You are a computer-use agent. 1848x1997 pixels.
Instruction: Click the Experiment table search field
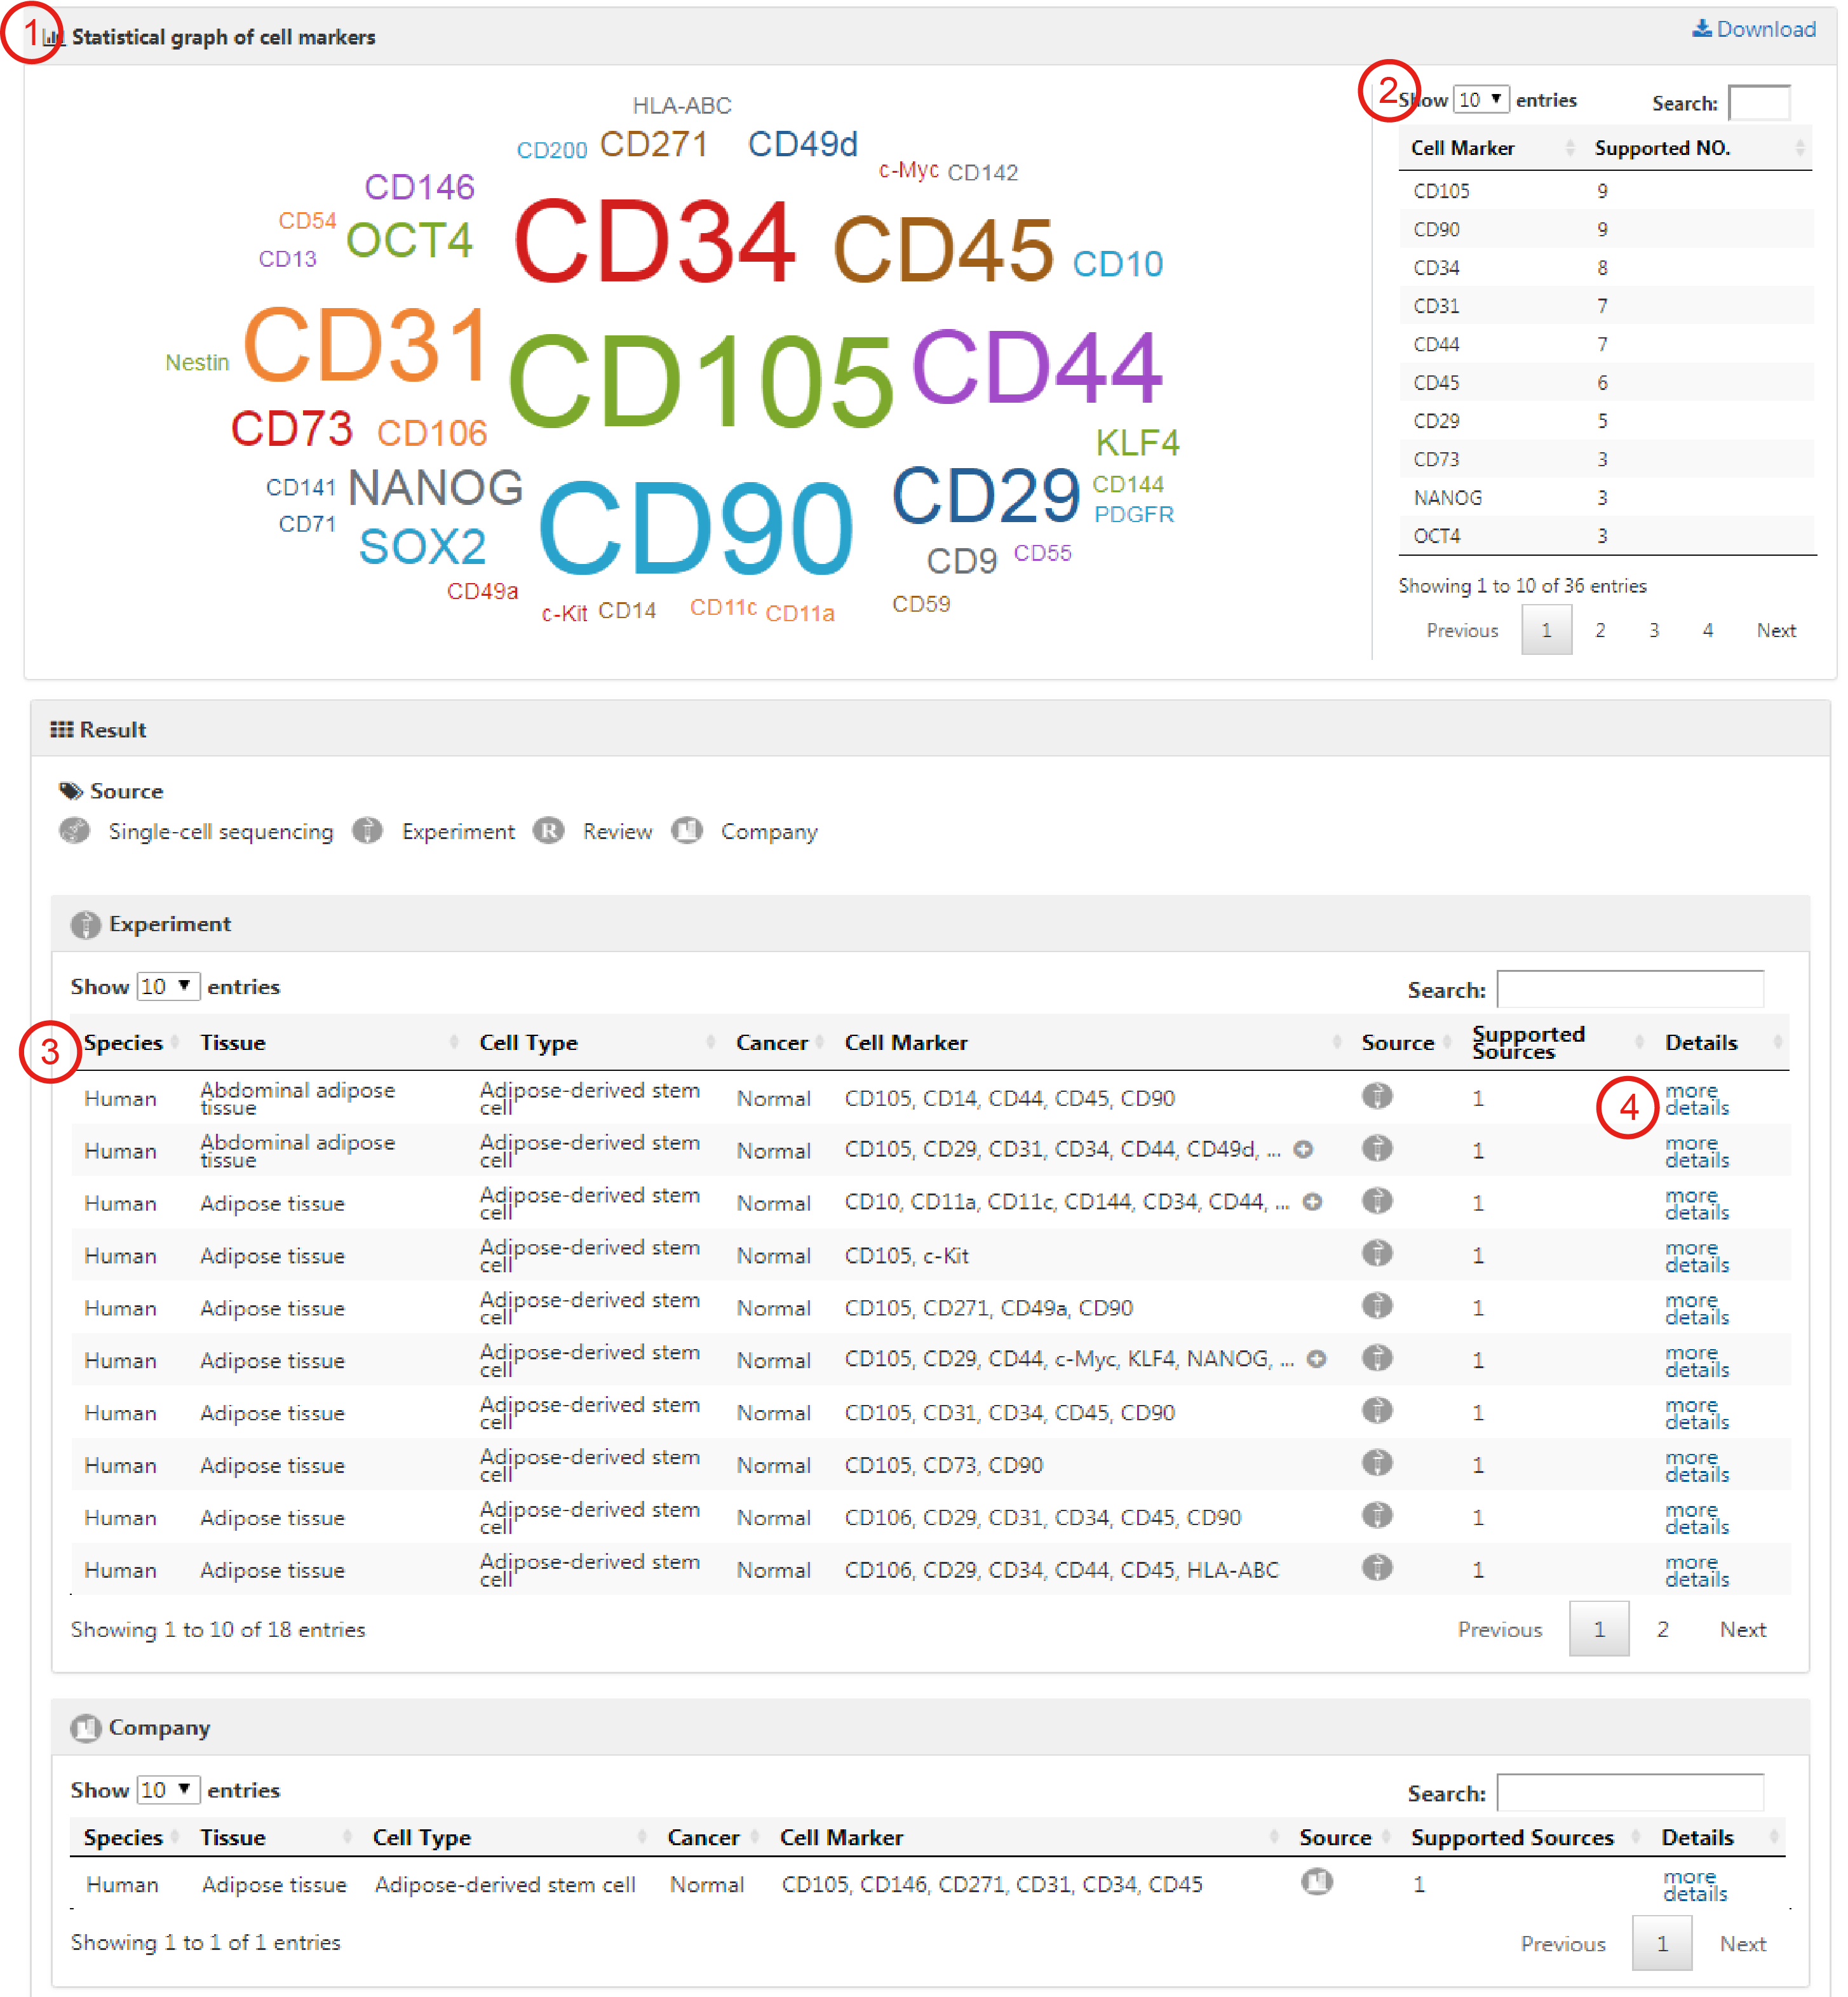(x=1630, y=989)
